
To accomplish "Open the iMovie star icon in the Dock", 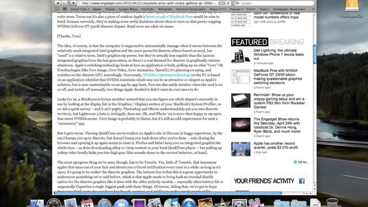I will (x=222, y=203).
